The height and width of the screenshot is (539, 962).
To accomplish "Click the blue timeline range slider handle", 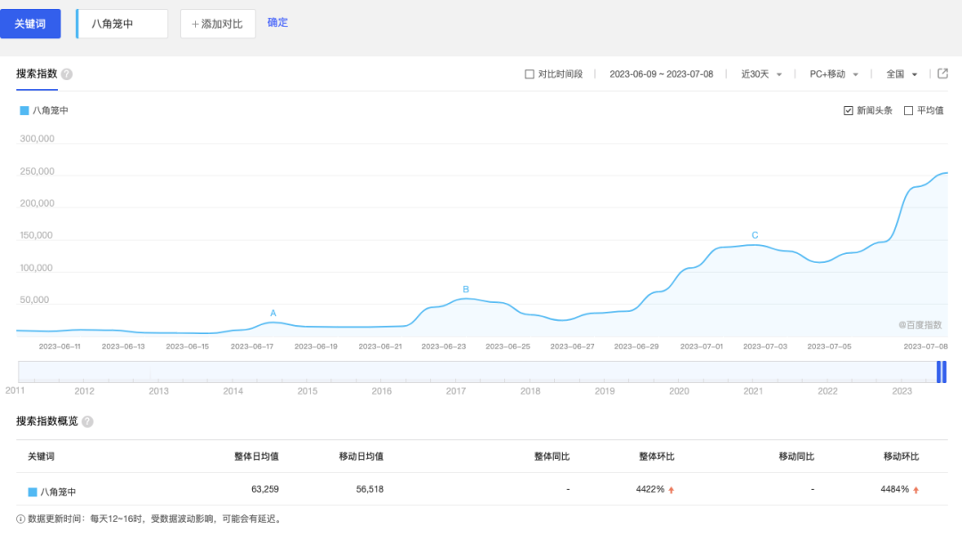I will coord(941,372).
